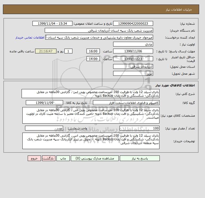205x198 pixels.
Task: Click the announcement date field 1399/11/04 - 15:34
Action: click(x=52, y=24)
